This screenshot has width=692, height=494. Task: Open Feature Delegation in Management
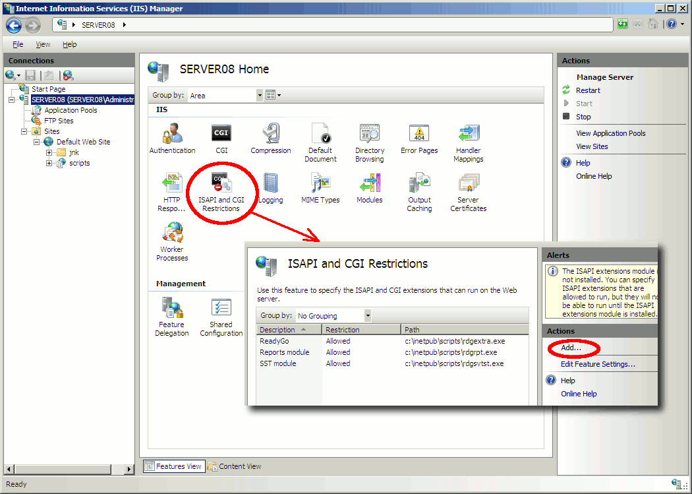pos(171,316)
